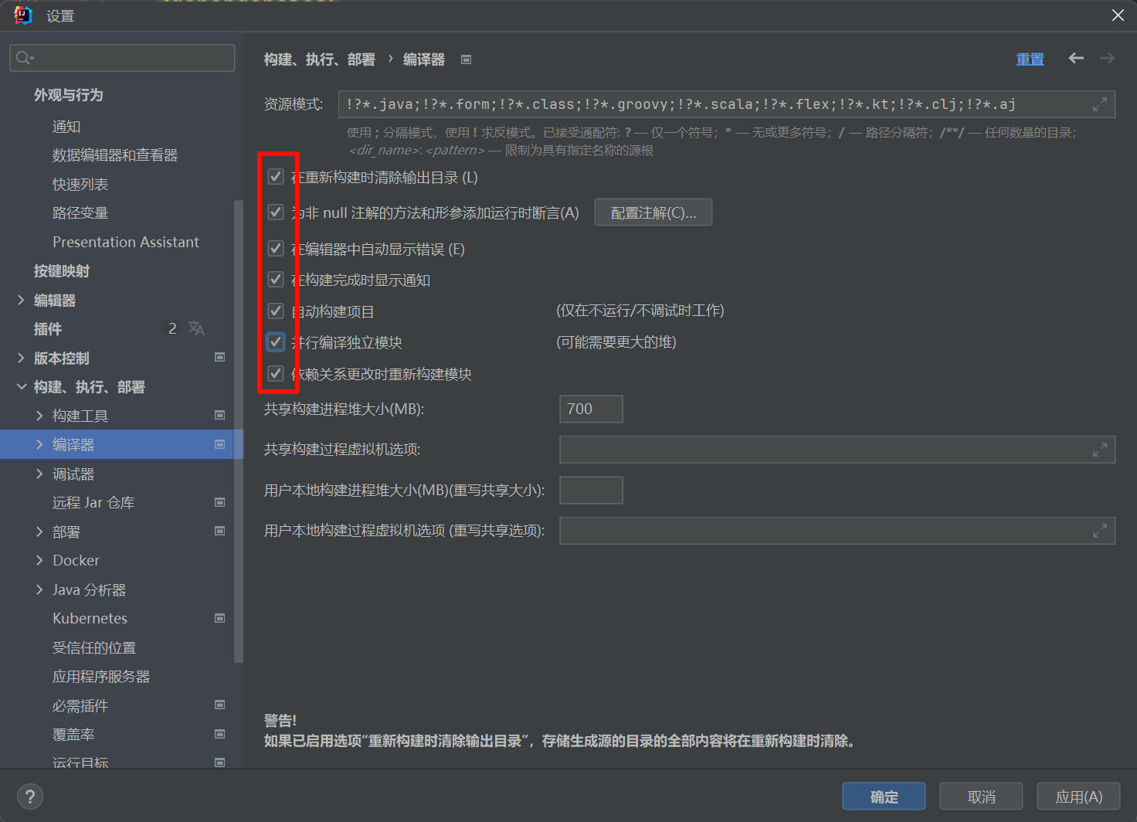Viewport: 1137px width, 822px height.
Task: Expand the 编辑器 tree node
Action: (x=21, y=301)
